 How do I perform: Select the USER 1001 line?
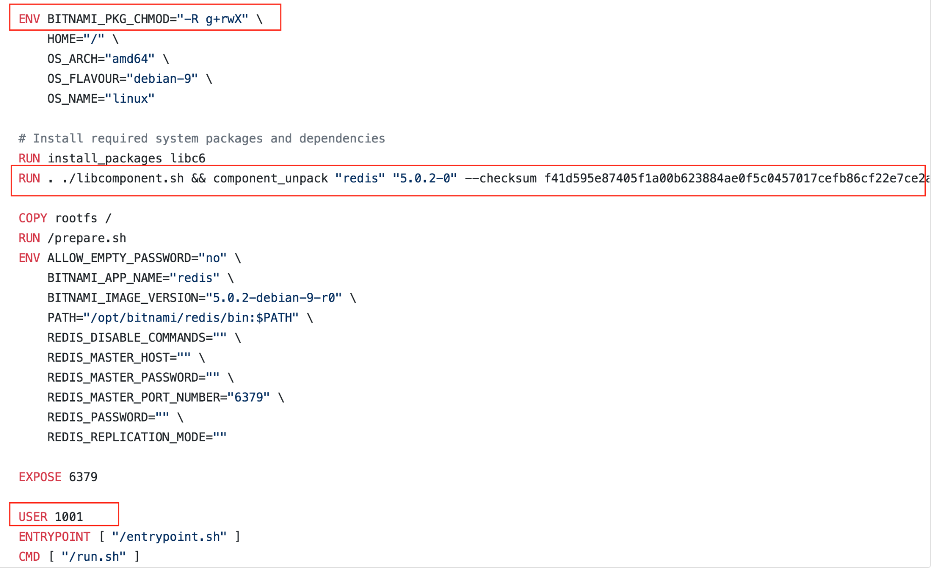click(x=51, y=517)
